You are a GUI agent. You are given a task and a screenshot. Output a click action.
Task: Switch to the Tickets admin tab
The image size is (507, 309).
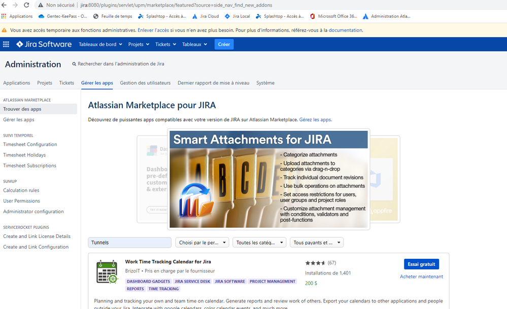click(x=66, y=83)
